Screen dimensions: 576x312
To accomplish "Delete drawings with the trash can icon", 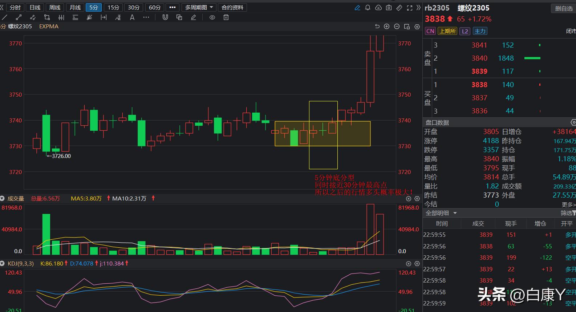I will 226,17.
